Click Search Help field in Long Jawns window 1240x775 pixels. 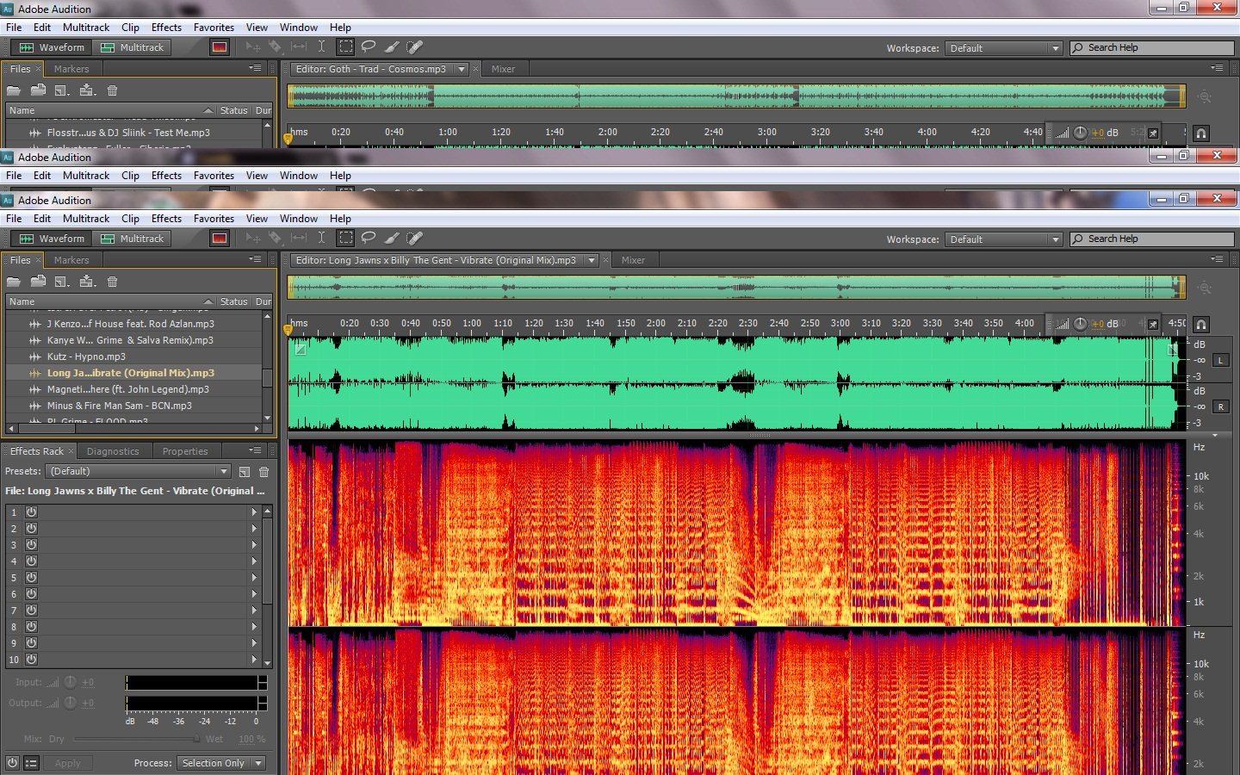click(1152, 239)
